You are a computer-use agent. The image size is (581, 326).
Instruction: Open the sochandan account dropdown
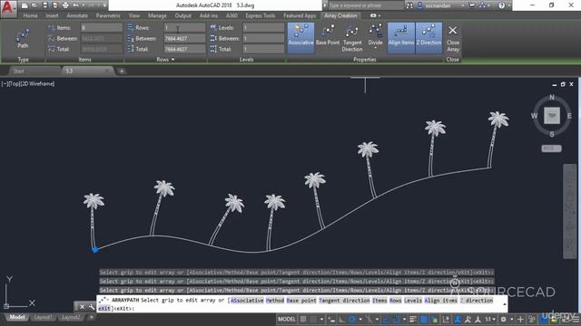tap(463, 5)
